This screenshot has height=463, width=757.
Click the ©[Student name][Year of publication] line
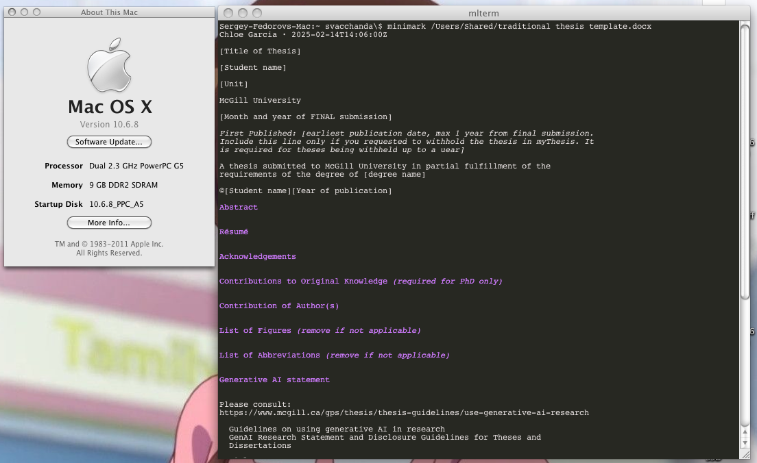[x=306, y=191]
